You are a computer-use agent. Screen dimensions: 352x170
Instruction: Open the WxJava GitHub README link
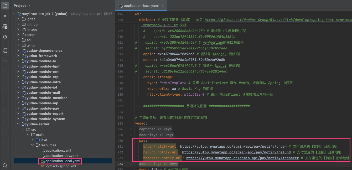coord(278,20)
